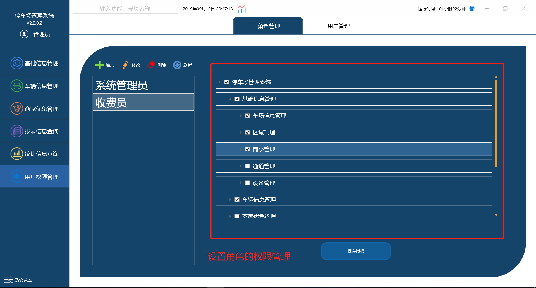
Task: Uncheck the 岗亭管理 checkbox
Action: pyautogui.click(x=247, y=149)
